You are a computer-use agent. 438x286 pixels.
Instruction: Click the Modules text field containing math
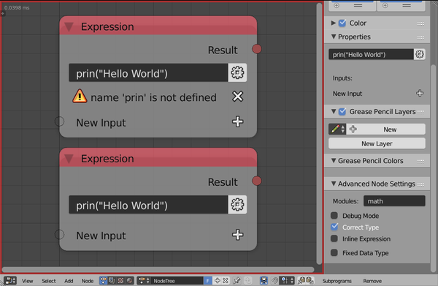click(x=394, y=201)
